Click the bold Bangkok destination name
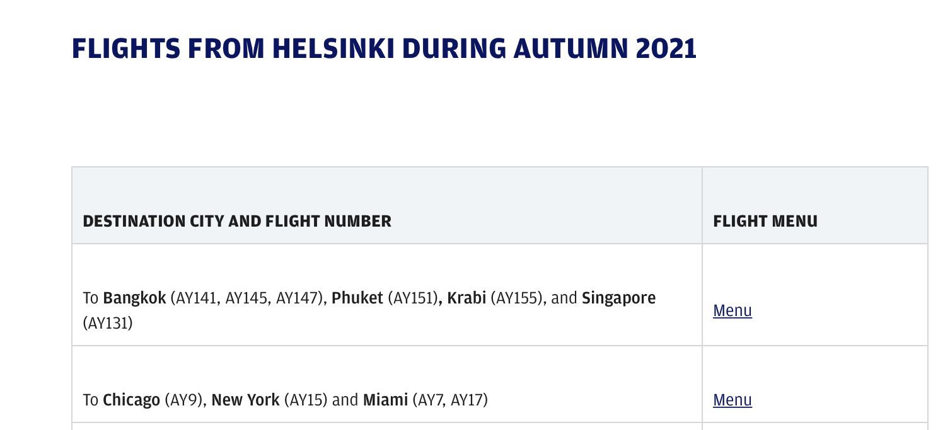938x430 pixels. pos(134,298)
